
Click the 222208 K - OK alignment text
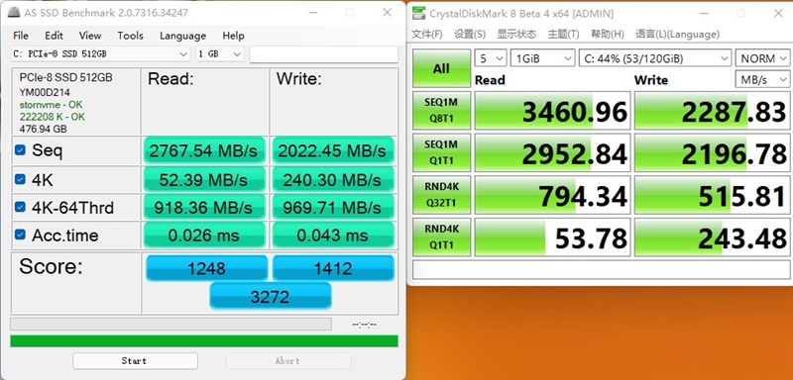53,117
